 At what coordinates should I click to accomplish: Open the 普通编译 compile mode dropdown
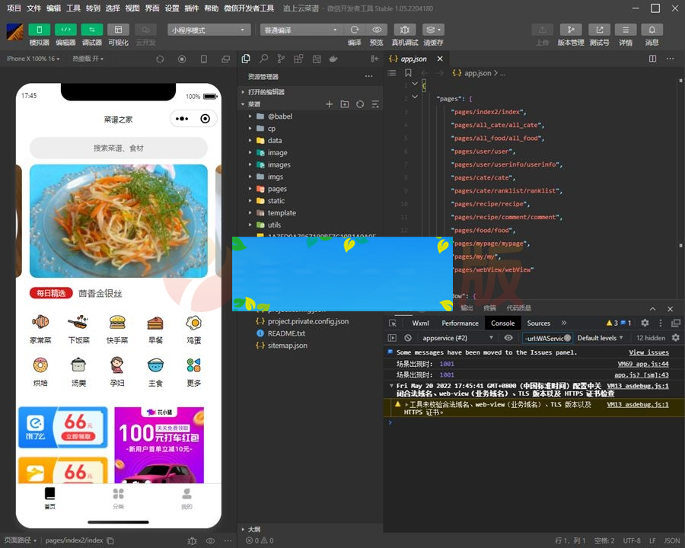301,29
